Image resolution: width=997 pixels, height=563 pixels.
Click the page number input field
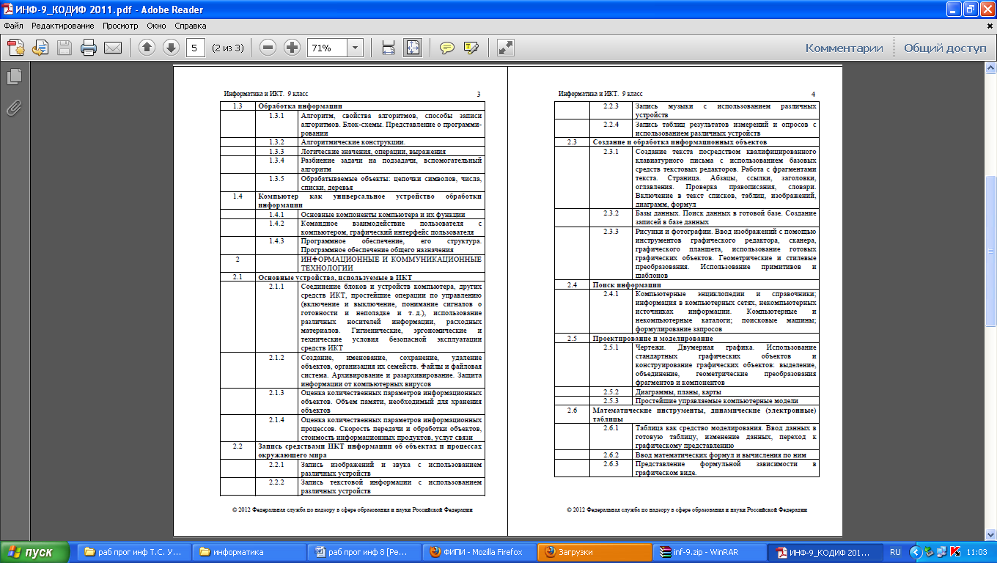pos(195,48)
